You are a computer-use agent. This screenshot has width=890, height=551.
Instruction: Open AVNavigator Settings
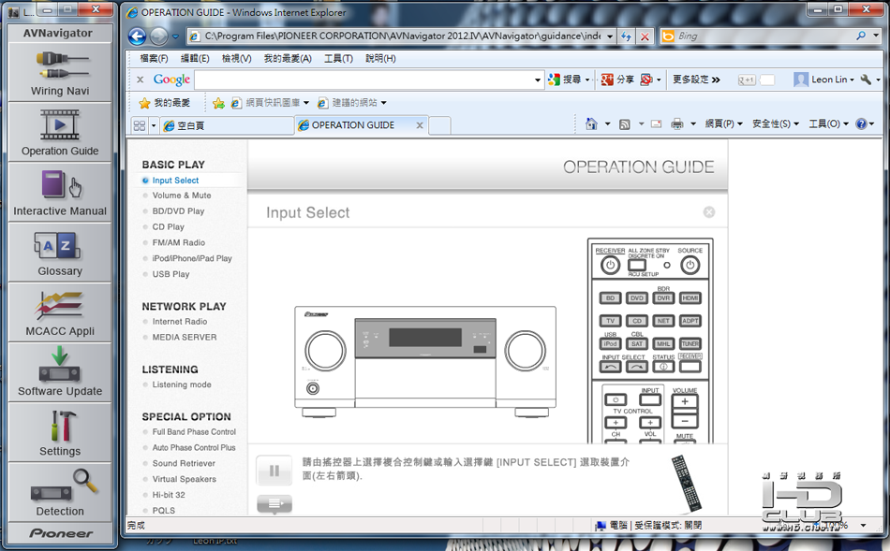point(60,433)
